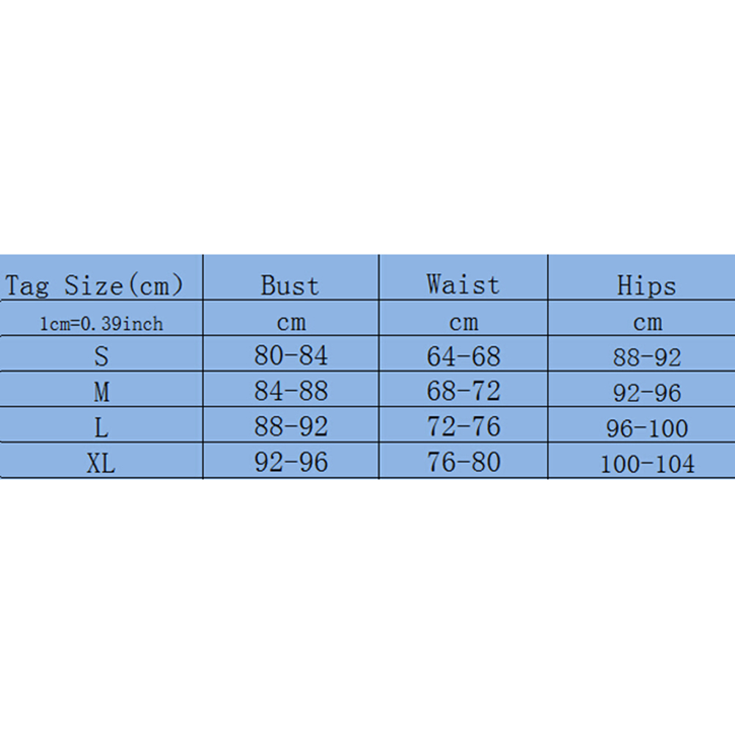Image resolution: width=735 pixels, height=735 pixels.
Task: Select the M size row label
Action: (x=101, y=392)
